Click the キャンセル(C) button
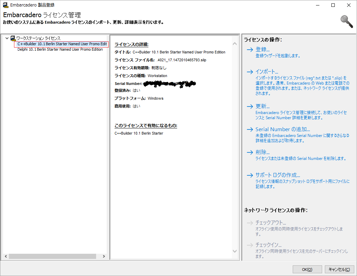The width and height of the screenshot is (357, 276). 339,269
